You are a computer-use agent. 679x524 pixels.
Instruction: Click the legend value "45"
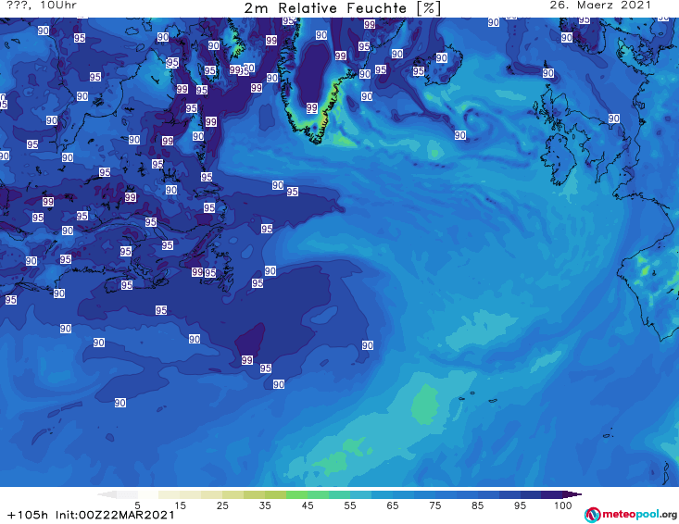coord(308,505)
